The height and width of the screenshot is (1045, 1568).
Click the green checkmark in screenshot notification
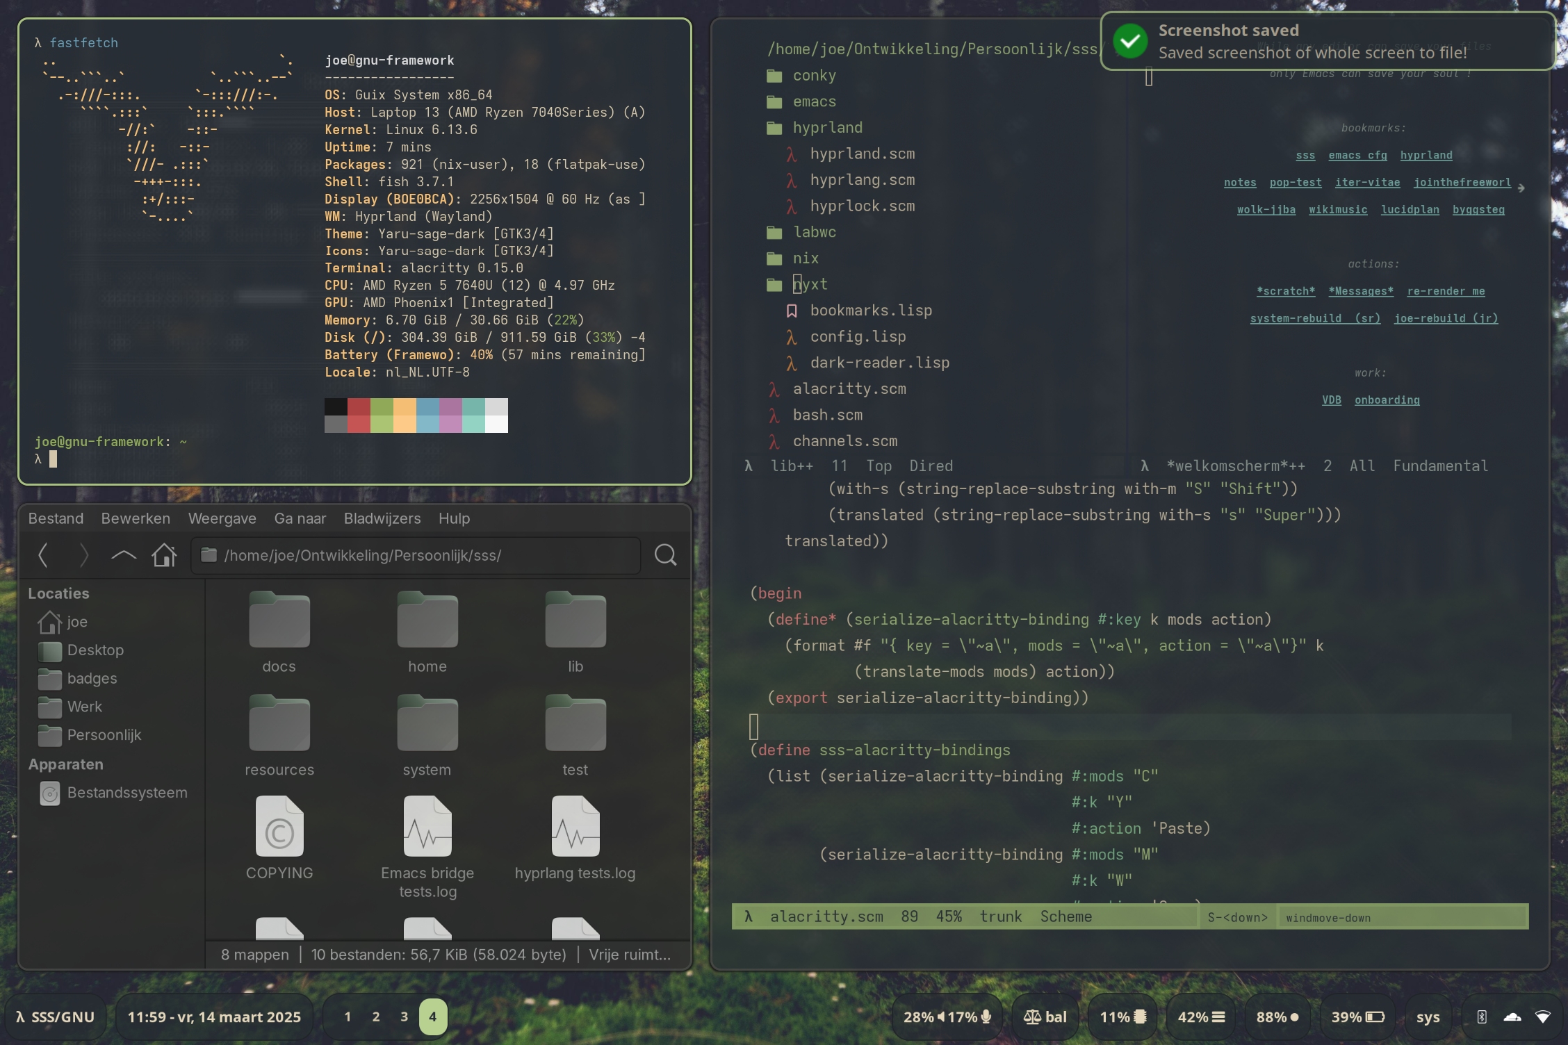pos(1130,41)
